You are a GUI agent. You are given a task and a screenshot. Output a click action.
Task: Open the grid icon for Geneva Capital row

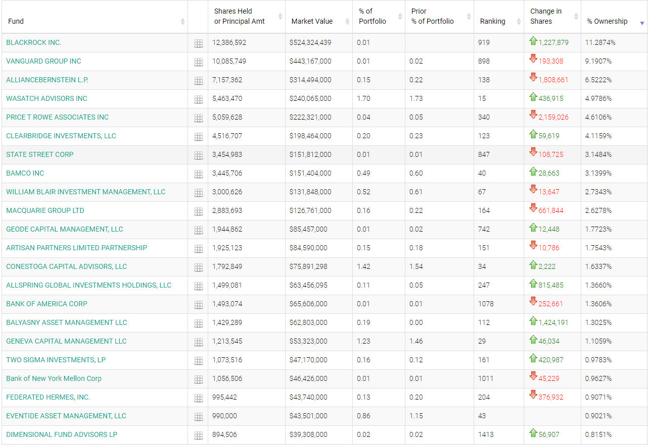(x=198, y=342)
